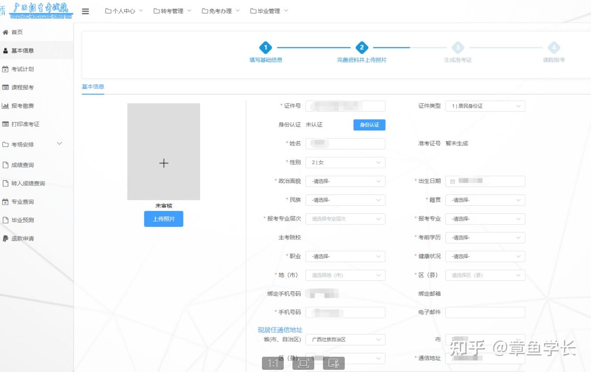Click the 身份认证 verification button
This screenshot has height=372, width=591.
coord(369,125)
